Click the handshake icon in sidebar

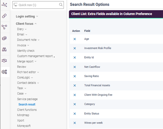click(4, 60)
